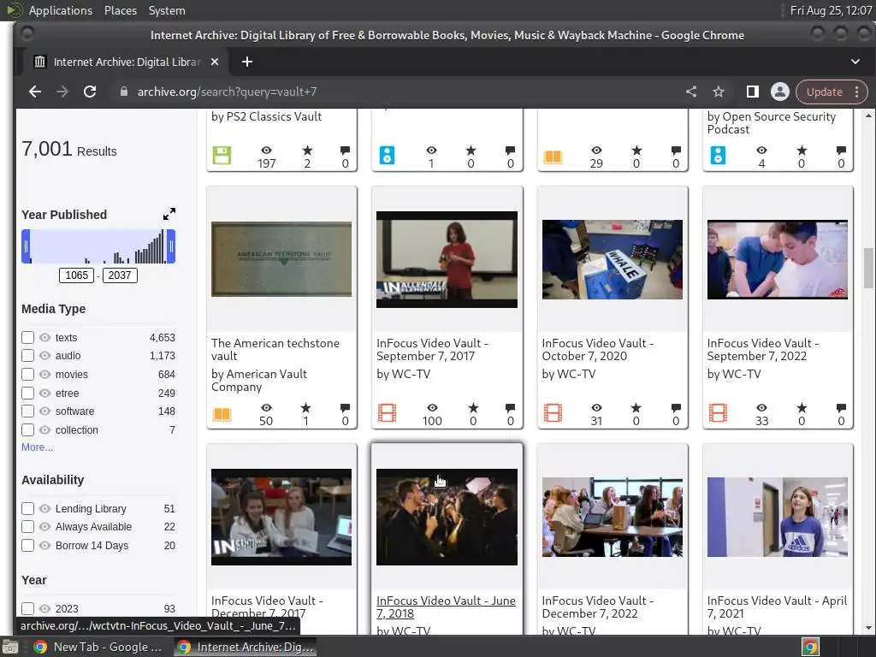Bookmark this page with the star icon
Image resolution: width=876 pixels, height=657 pixels.
pos(719,92)
